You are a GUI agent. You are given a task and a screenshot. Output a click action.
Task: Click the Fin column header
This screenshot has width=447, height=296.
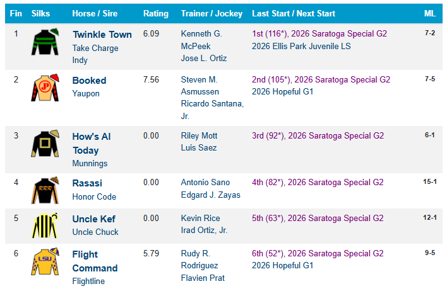point(16,13)
